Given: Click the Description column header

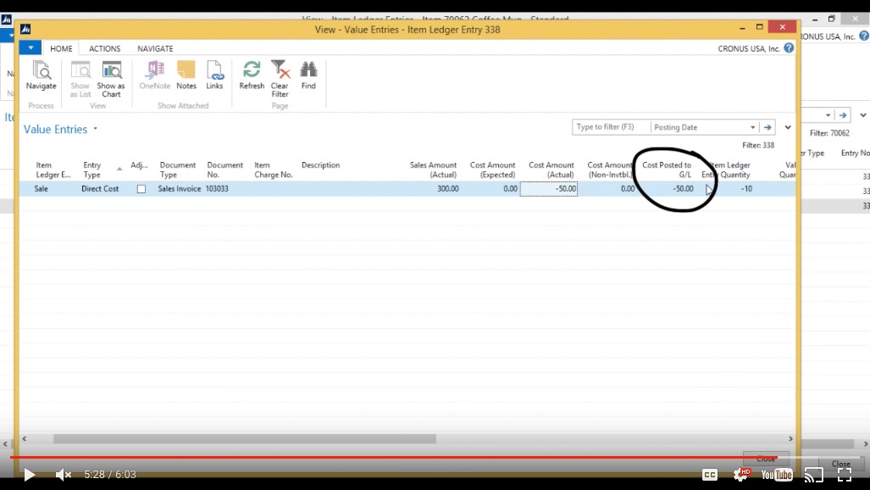Looking at the screenshot, I should [320, 165].
